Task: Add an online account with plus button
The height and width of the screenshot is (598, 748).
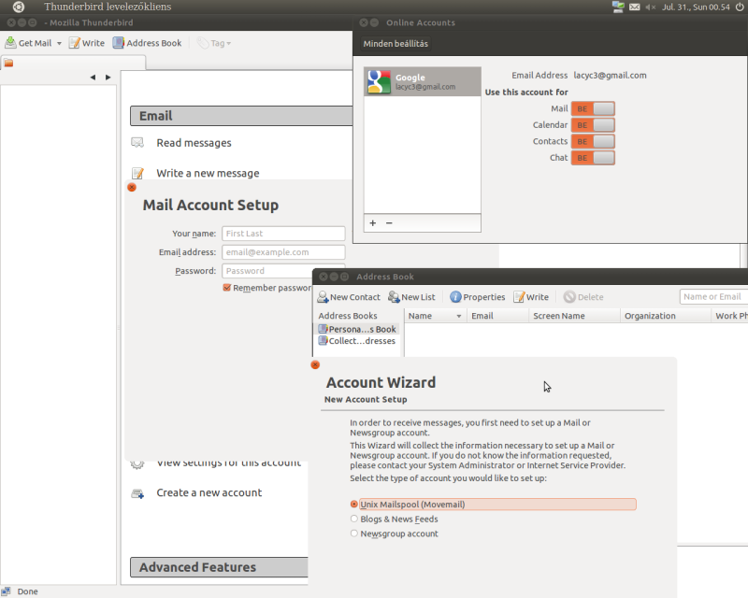Action: pyautogui.click(x=372, y=222)
